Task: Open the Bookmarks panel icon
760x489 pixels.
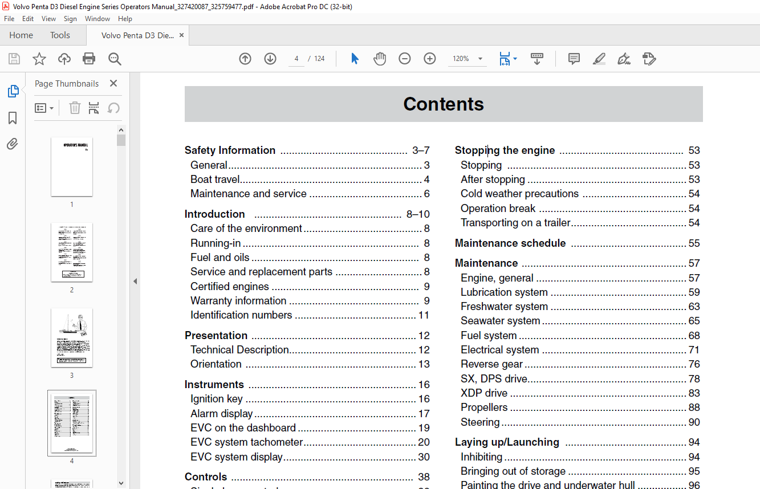Action: [13, 118]
